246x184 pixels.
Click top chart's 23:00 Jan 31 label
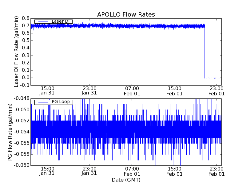(89, 91)
